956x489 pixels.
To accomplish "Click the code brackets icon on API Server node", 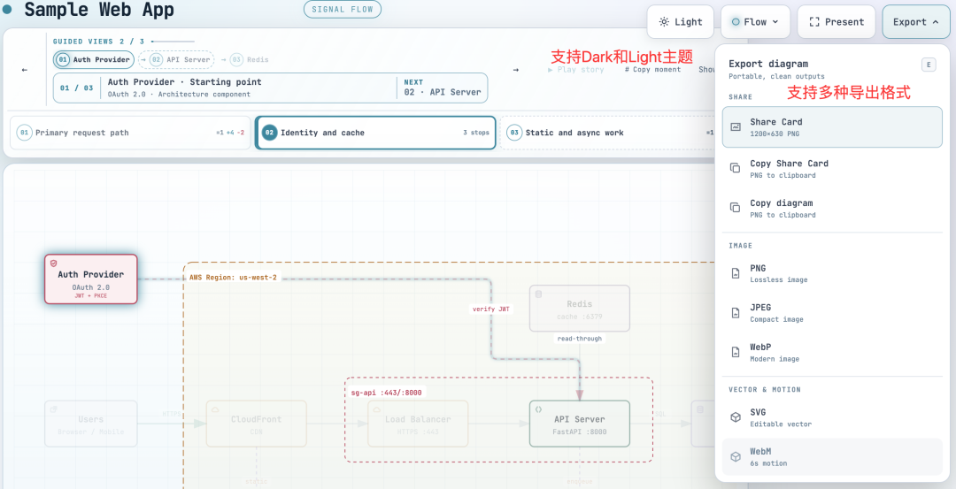I will point(538,409).
